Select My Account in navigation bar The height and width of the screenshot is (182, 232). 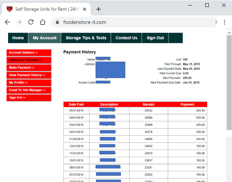tap(44, 38)
